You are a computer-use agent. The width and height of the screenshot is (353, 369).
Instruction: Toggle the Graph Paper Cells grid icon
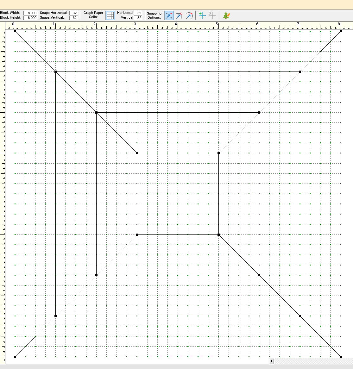click(x=110, y=16)
